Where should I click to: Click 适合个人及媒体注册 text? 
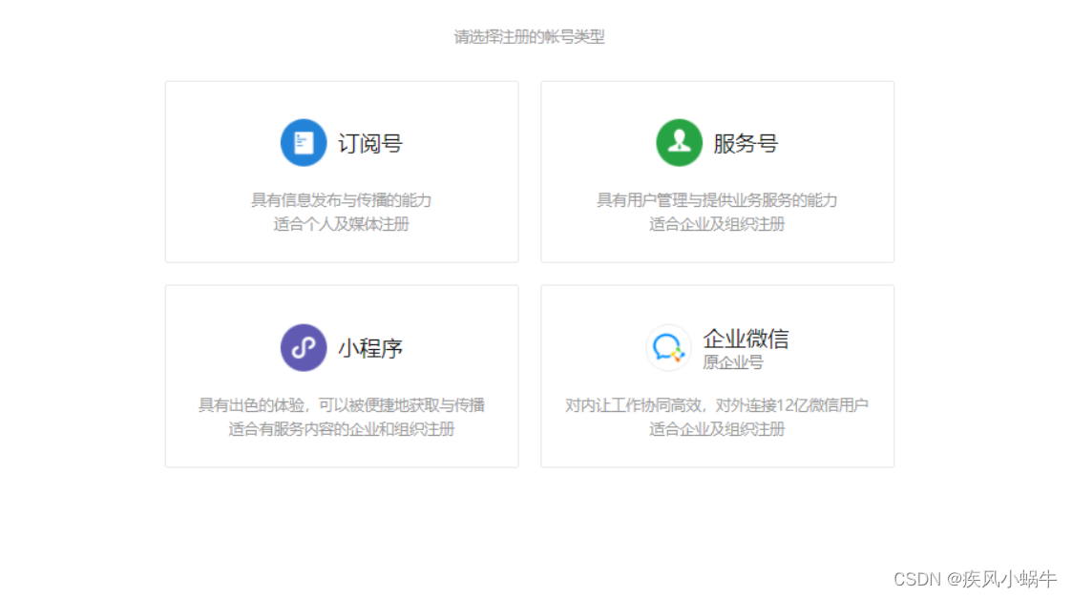(341, 224)
